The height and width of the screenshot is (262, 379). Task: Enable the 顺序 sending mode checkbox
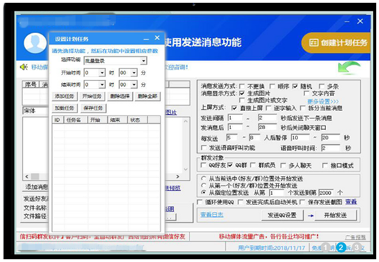(x=272, y=86)
